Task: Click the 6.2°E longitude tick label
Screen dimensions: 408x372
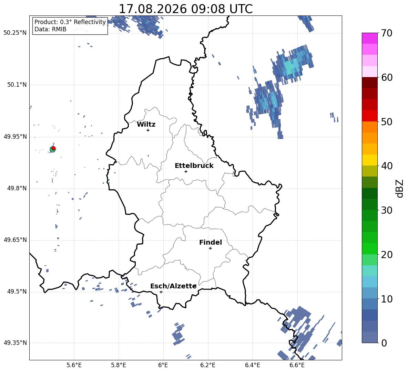Action: tap(208, 365)
